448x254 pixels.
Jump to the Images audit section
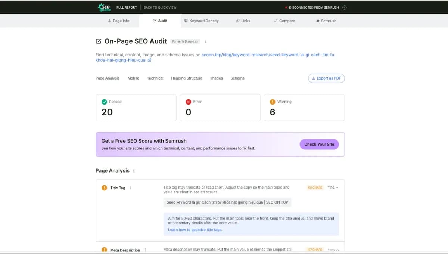217,78
